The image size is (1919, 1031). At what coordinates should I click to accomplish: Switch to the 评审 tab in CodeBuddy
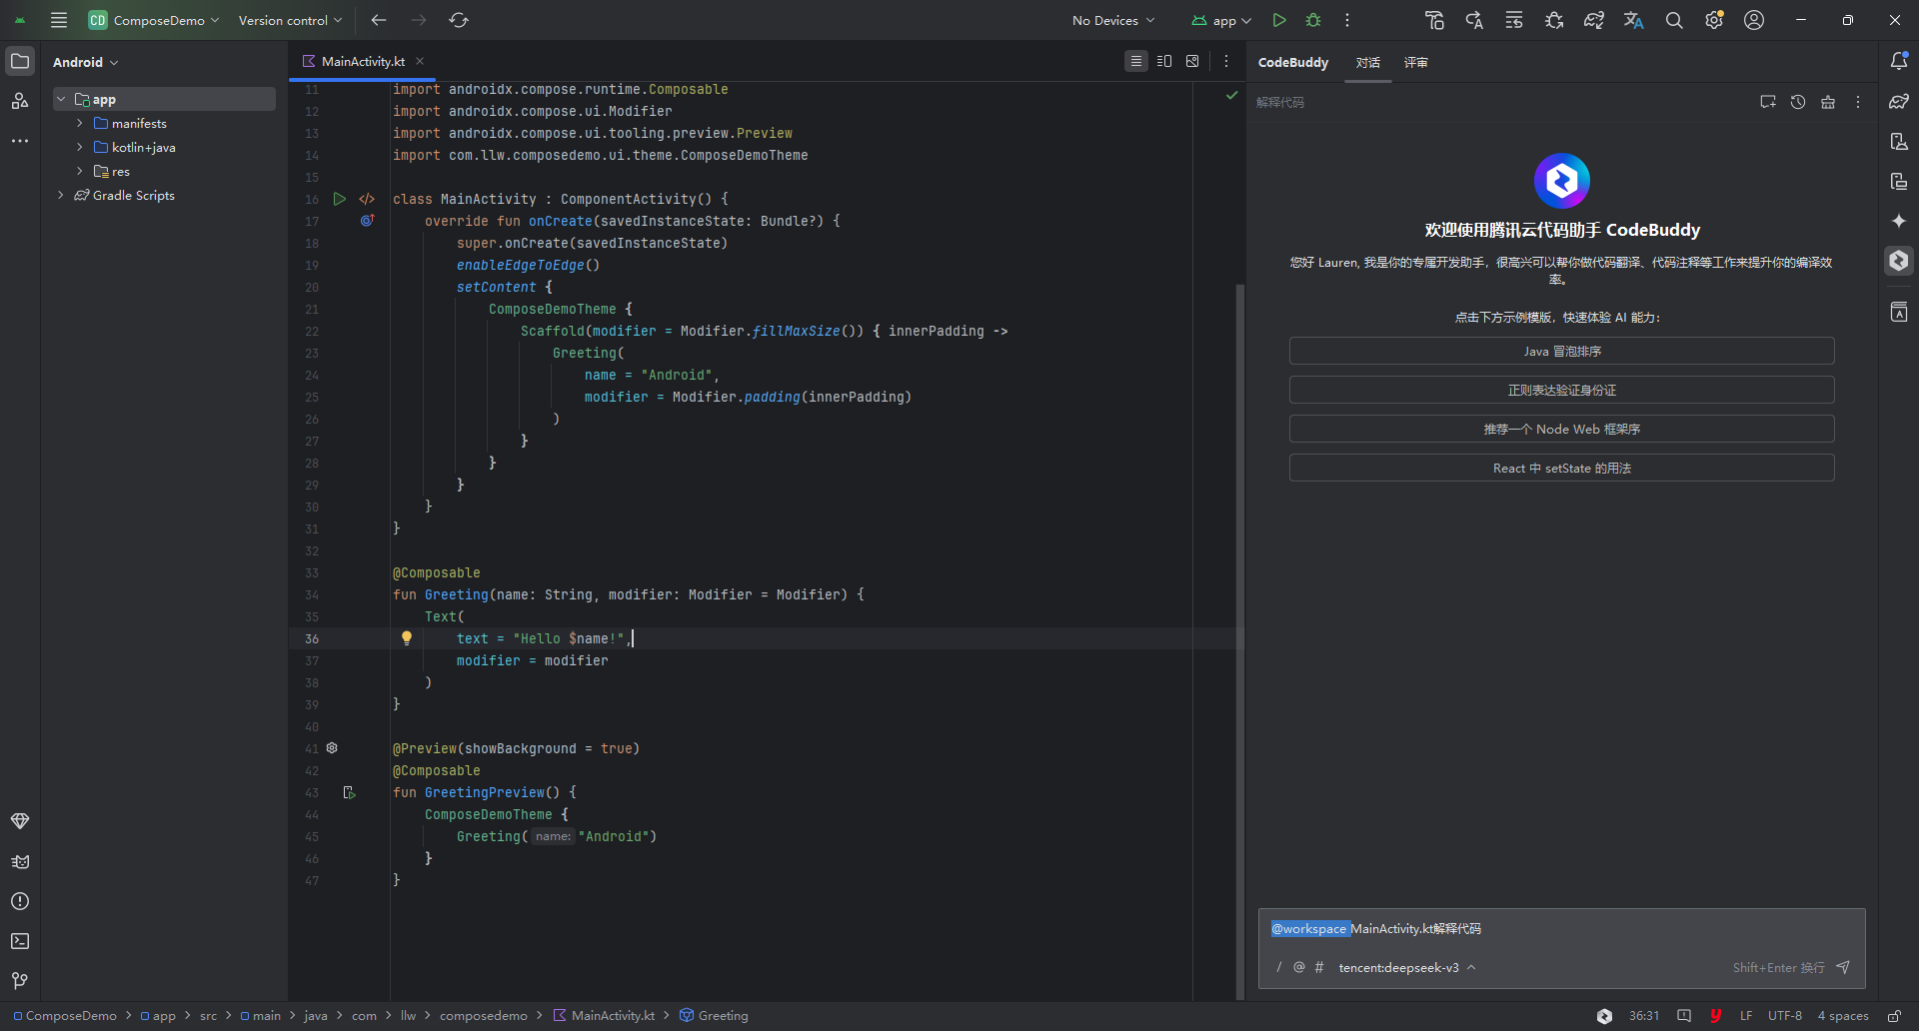(x=1416, y=62)
